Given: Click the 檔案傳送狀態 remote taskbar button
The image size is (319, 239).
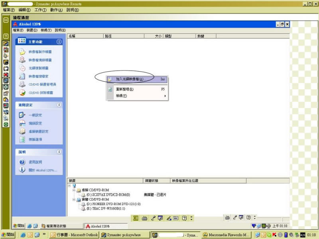Looking at the screenshot, I should 62,226.
